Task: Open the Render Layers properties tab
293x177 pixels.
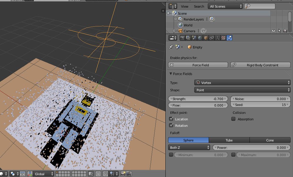Action: pyautogui.click(x=188, y=38)
